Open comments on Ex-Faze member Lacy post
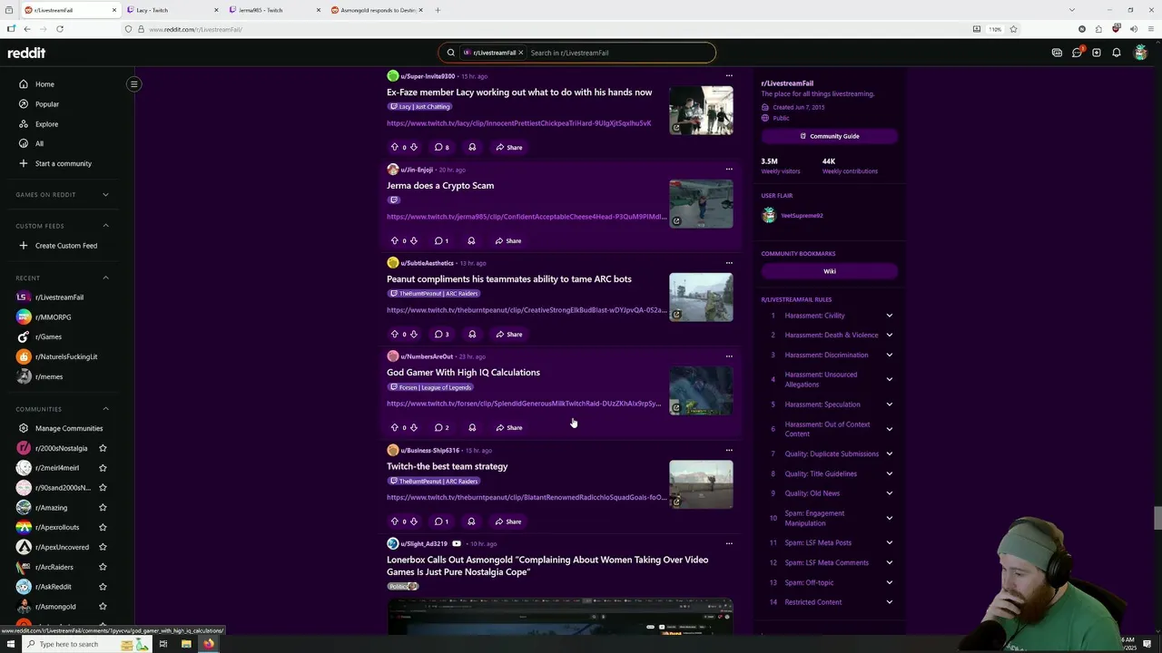The image size is (1162, 653). pos(441,147)
